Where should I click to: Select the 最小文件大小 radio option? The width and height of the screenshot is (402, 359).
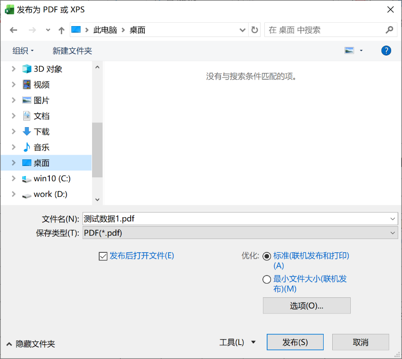coord(267,279)
